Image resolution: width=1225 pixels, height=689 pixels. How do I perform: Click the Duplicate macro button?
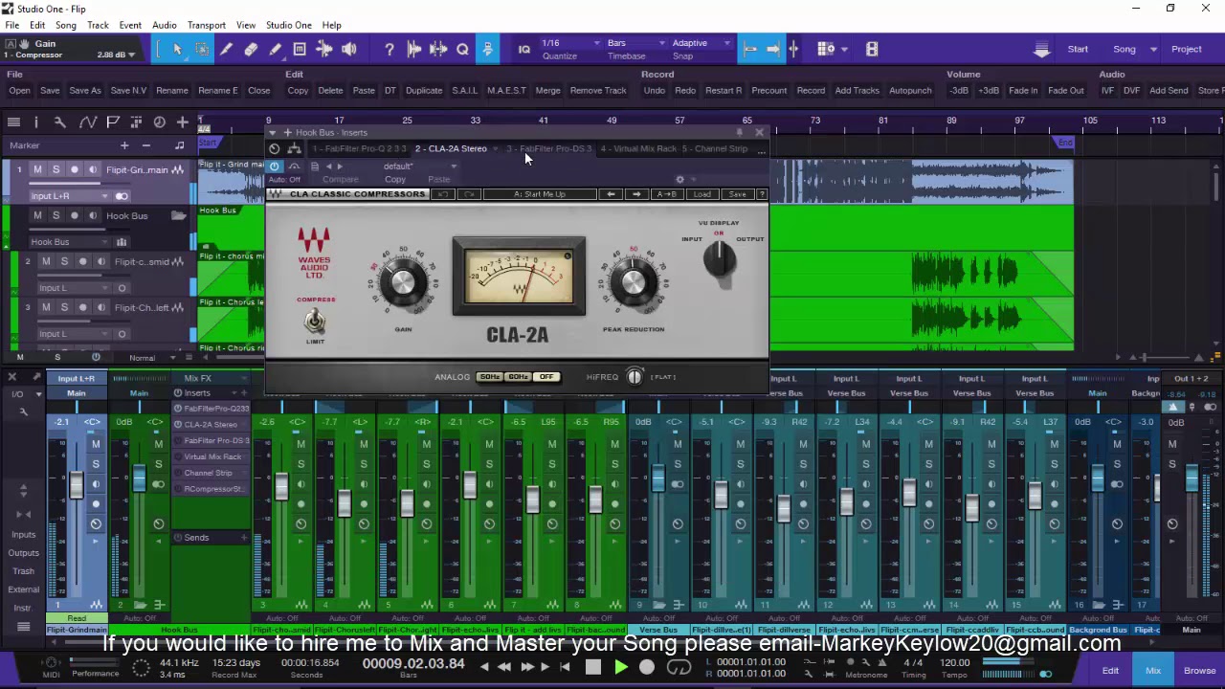coord(424,91)
